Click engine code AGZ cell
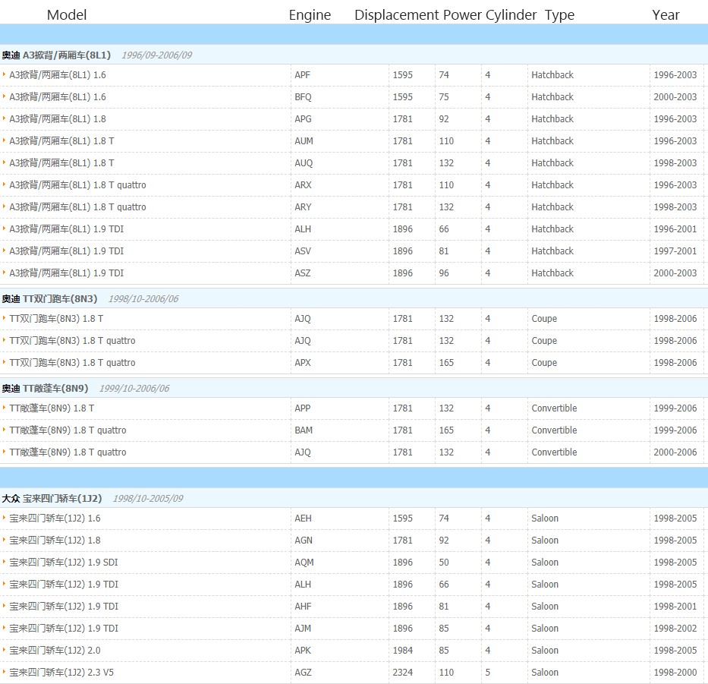Screen dimensions: 708x684 point(303,673)
